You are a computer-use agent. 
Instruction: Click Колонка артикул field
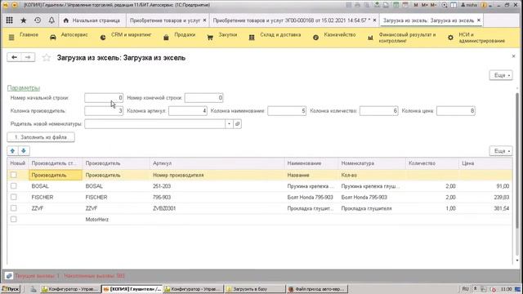(x=188, y=111)
